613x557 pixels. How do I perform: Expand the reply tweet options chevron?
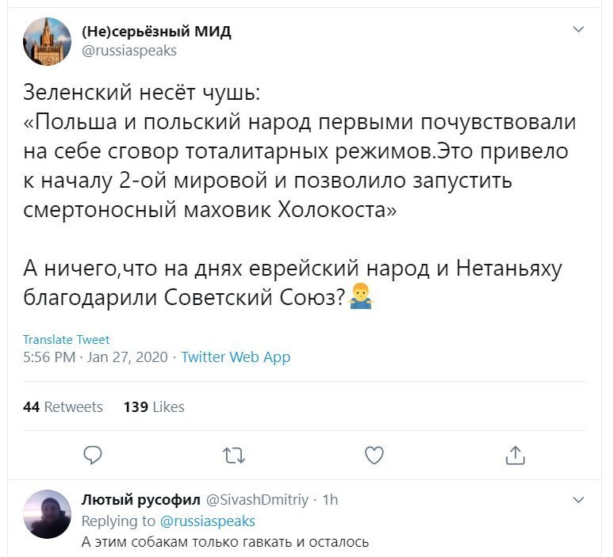[x=578, y=500]
